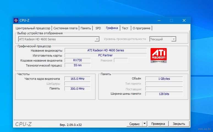
Task: Click the arrow beside the Сервис button
Action: coord(145,124)
